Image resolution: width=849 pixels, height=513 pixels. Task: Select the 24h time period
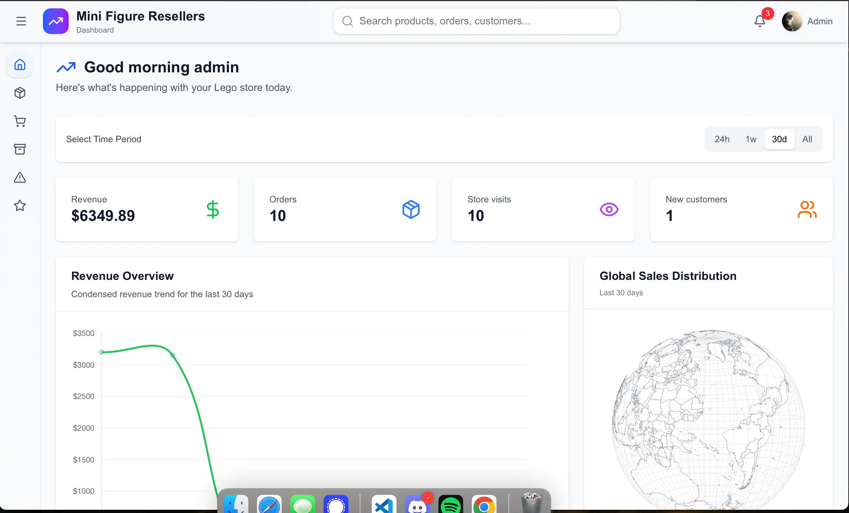pyautogui.click(x=722, y=139)
